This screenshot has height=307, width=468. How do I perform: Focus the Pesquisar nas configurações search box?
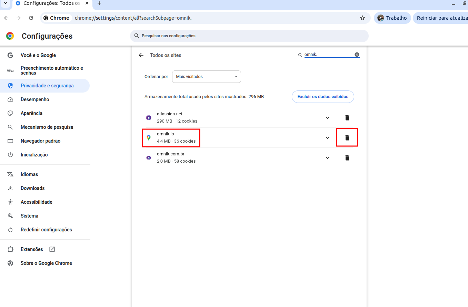(x=249, y=36)
